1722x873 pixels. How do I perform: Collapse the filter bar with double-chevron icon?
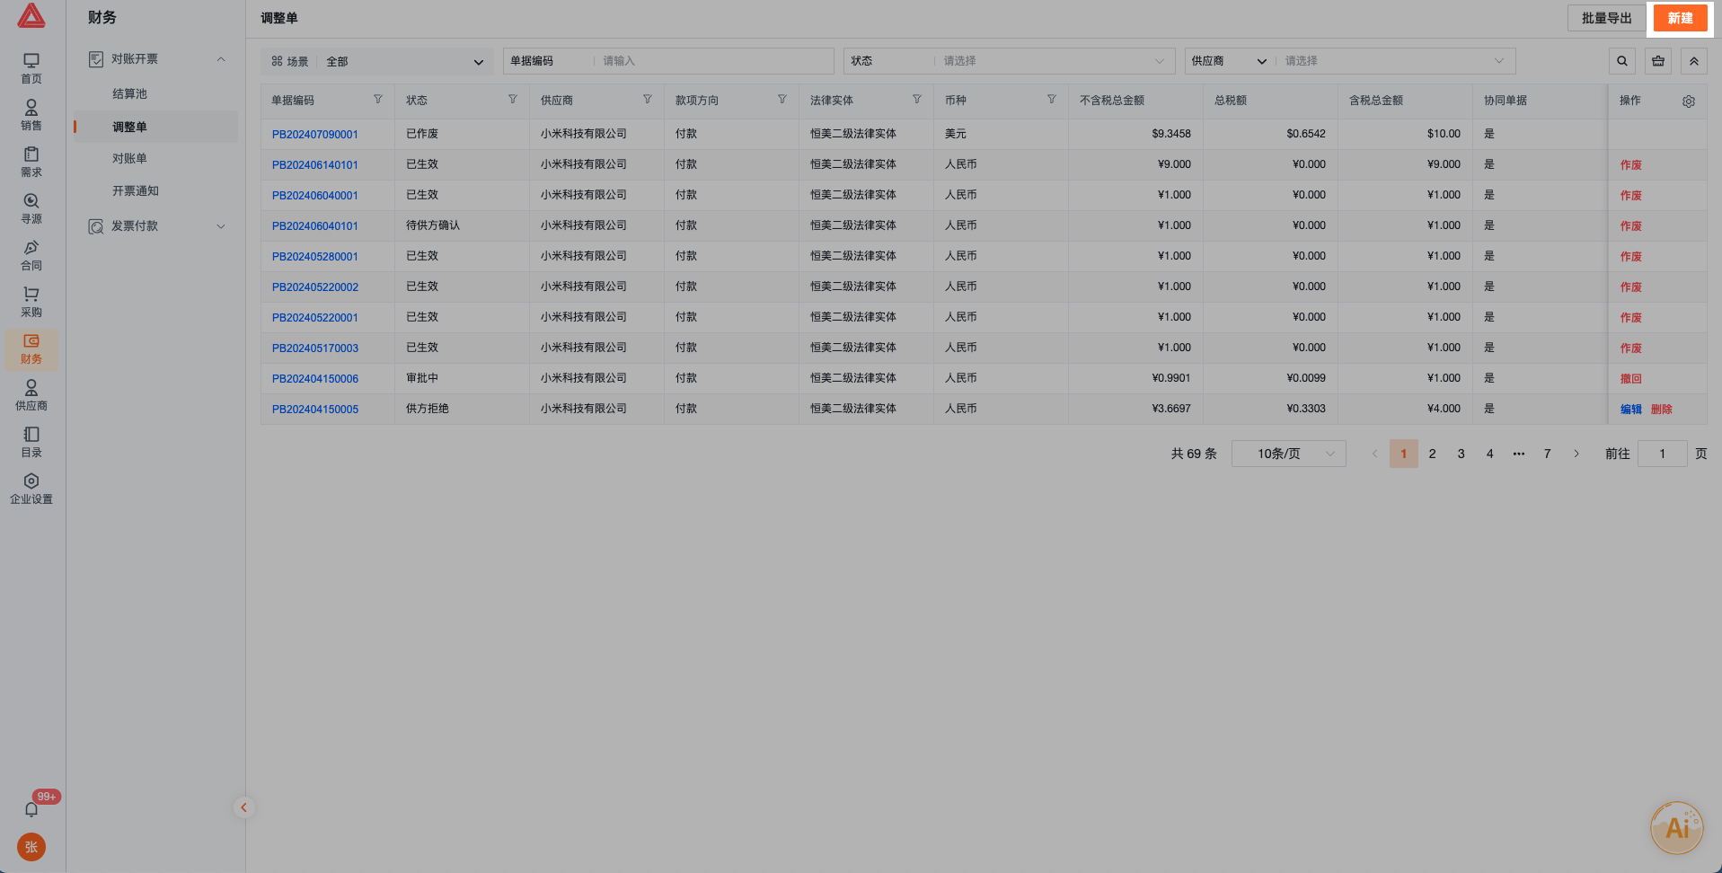tap(1694, 61)
